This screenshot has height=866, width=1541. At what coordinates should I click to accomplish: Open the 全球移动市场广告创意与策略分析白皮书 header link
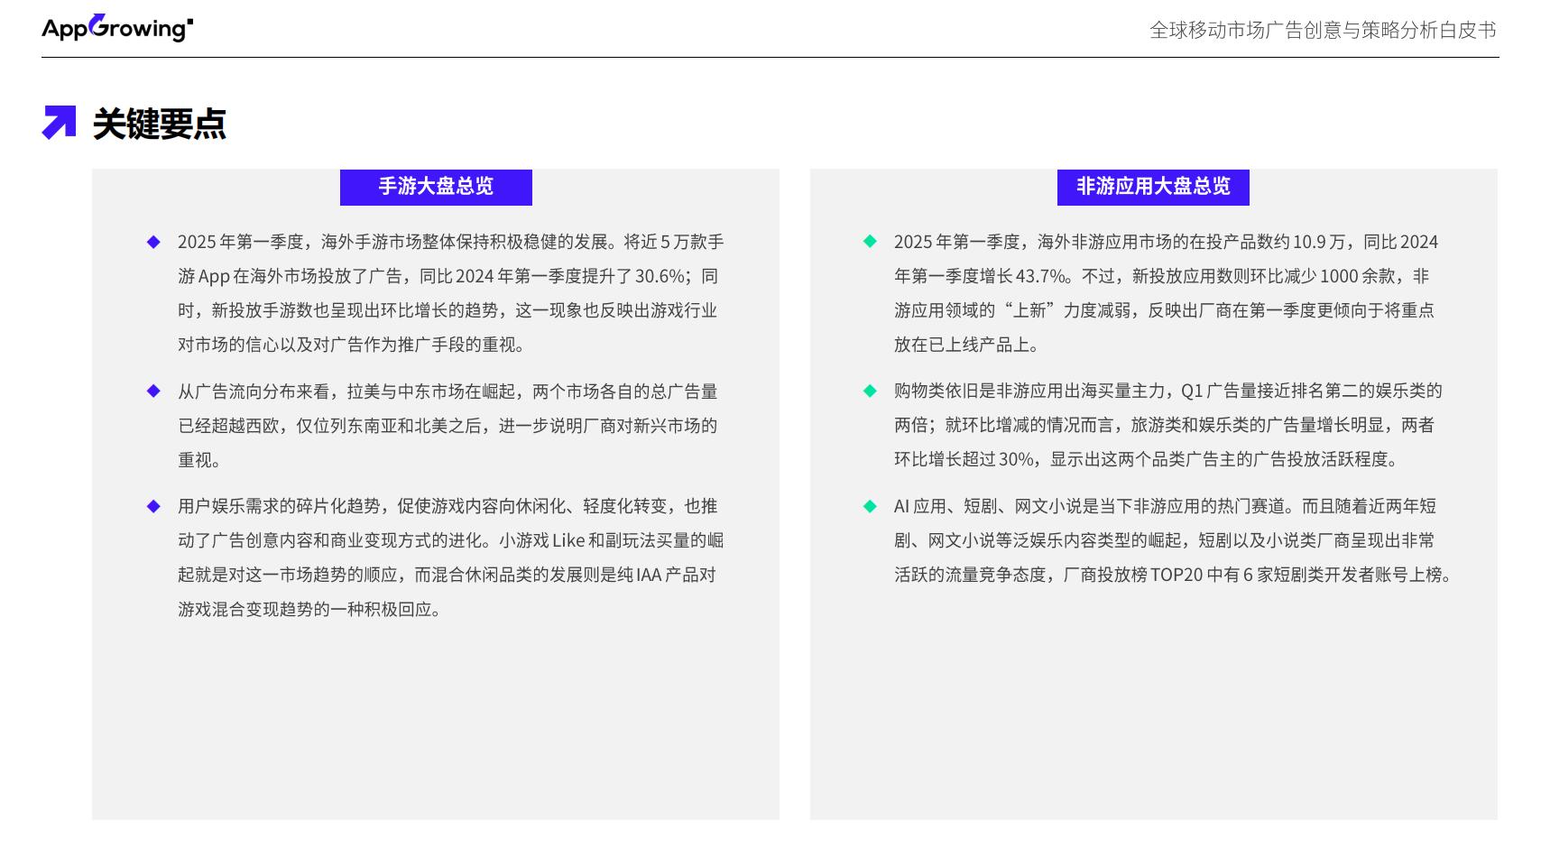[1324, 28]
